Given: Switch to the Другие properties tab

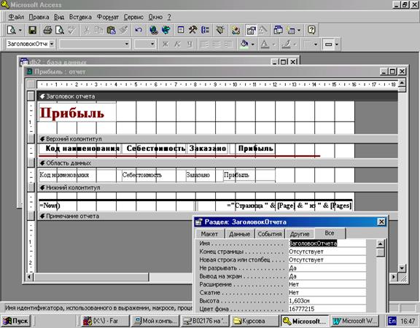Looking at the screenshot, I should (300, 234).
